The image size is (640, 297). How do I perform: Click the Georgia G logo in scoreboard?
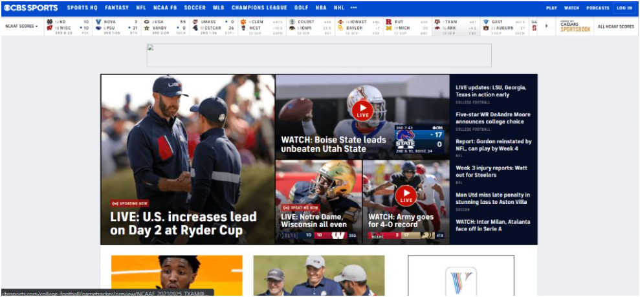(146, 21)
